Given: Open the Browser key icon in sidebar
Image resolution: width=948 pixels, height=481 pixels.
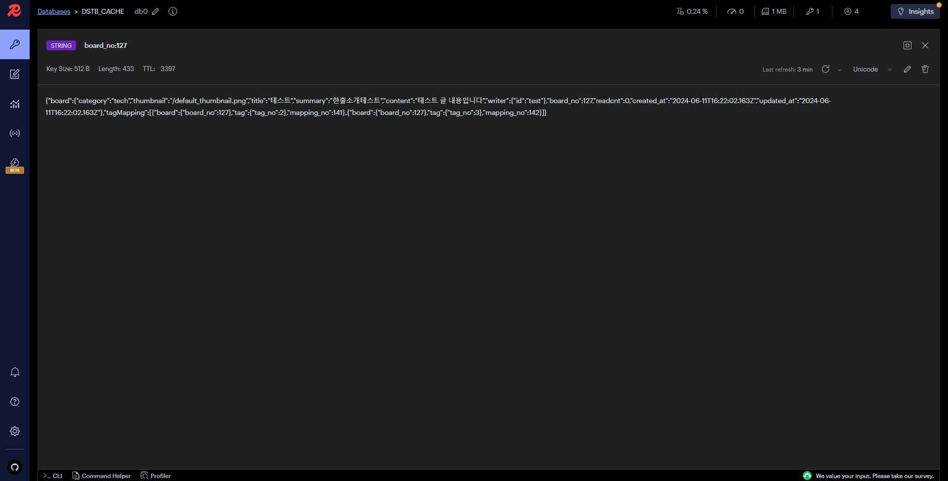Looking at the screenshot, I should pyautogui.click(x=15, y=44).
